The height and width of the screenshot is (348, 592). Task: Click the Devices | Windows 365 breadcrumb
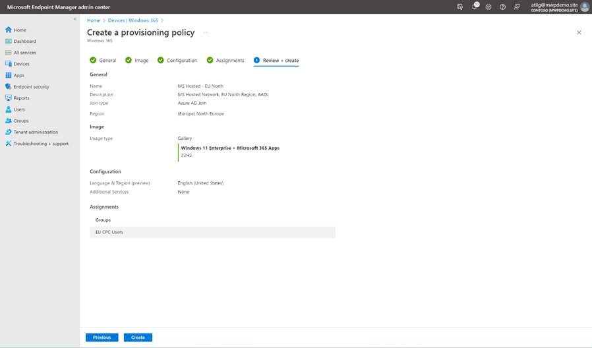click(133, 20)
